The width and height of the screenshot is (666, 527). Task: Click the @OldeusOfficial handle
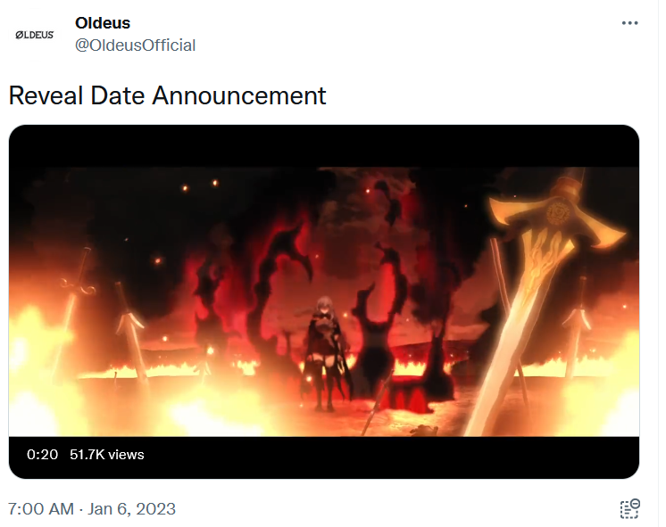[x=135, y=45]
